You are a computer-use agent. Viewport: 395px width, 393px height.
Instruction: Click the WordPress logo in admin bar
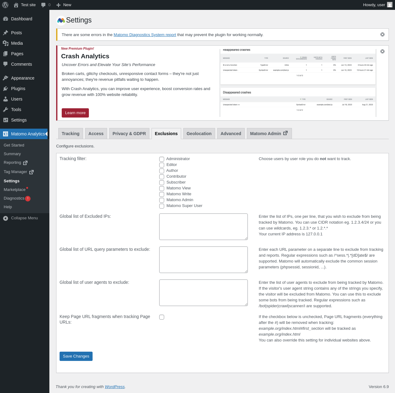pos(5,5)
